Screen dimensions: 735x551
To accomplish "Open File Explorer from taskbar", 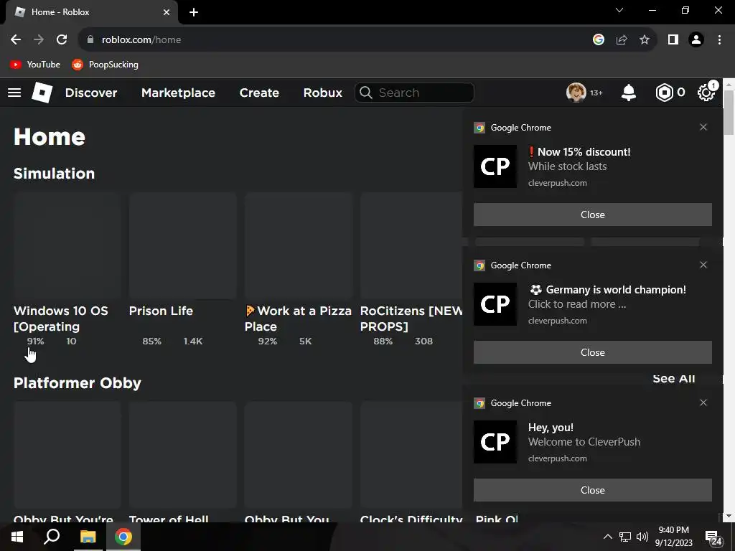I will pos(88,537).
